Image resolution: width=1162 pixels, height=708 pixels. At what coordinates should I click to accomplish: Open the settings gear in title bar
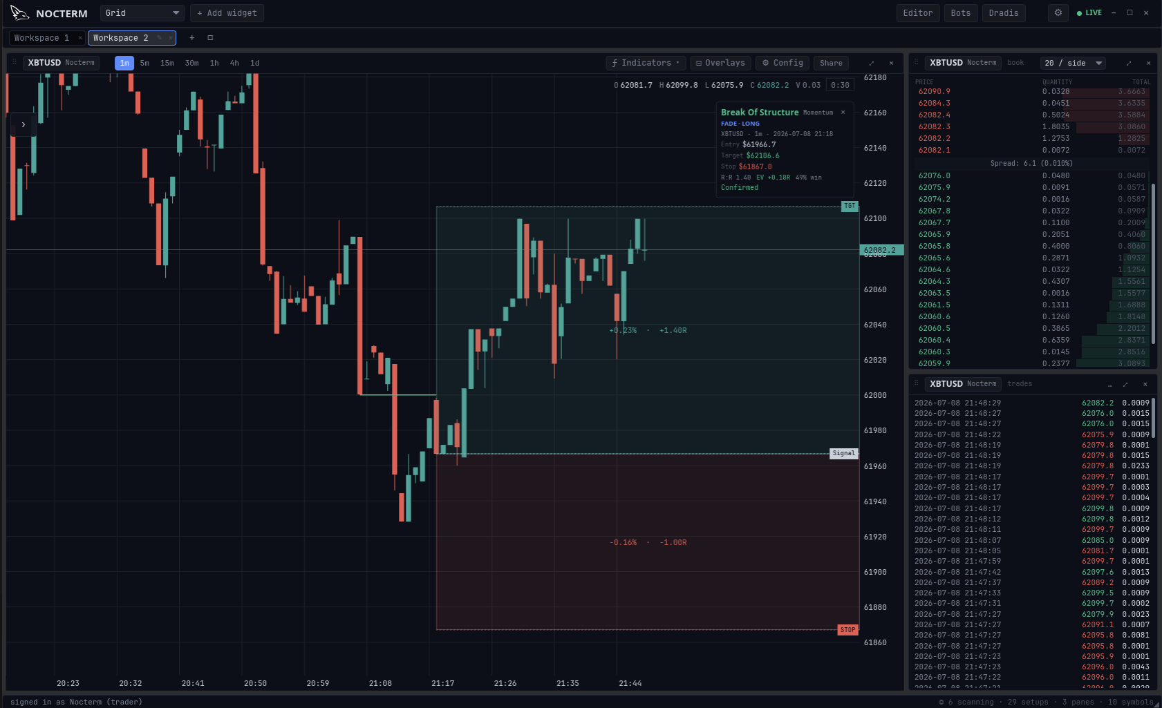click(1058, 12)
